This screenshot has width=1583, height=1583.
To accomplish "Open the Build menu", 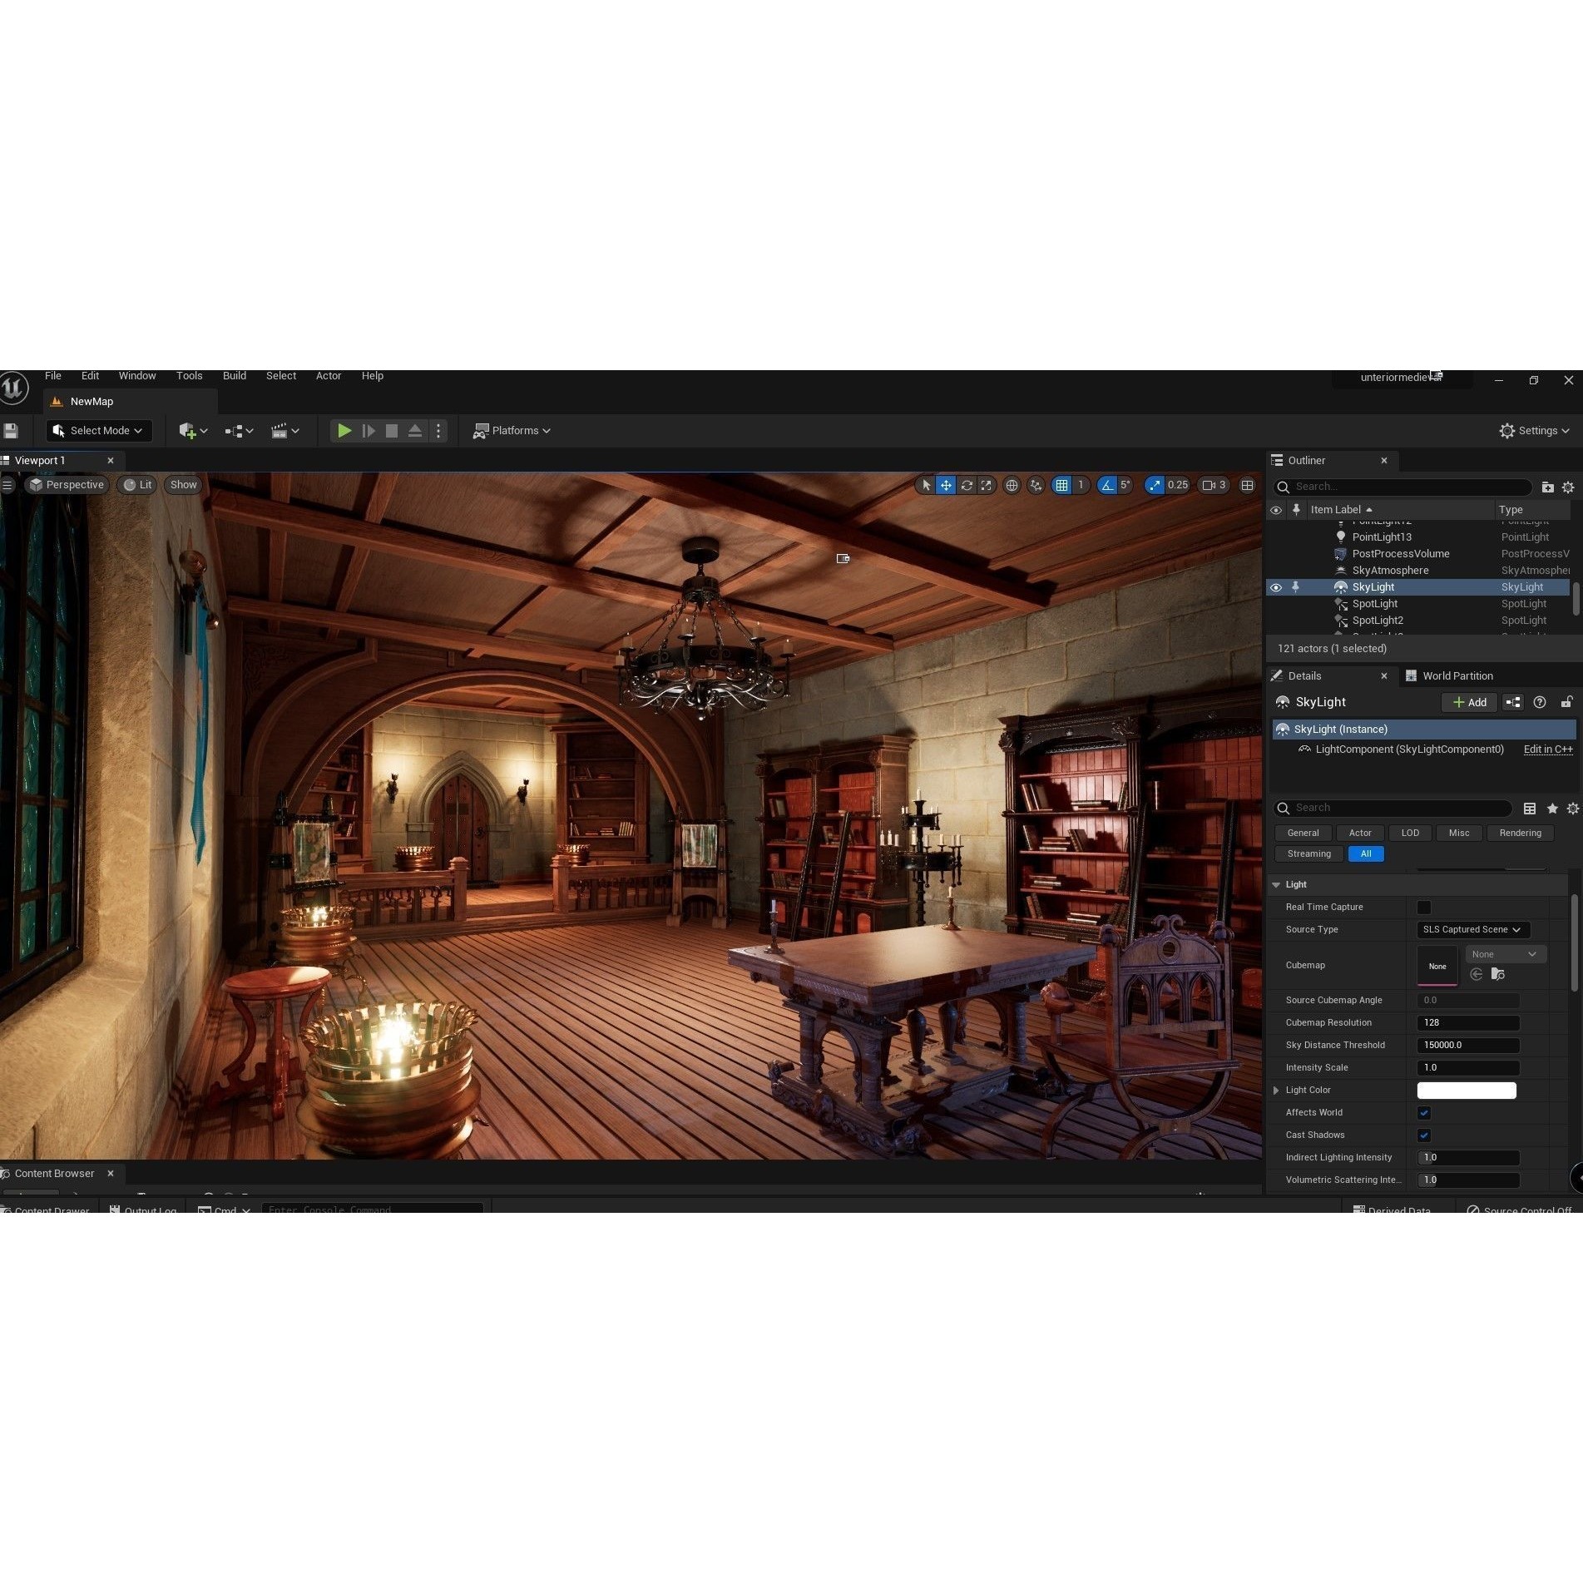I will click(x=234, y=375).
